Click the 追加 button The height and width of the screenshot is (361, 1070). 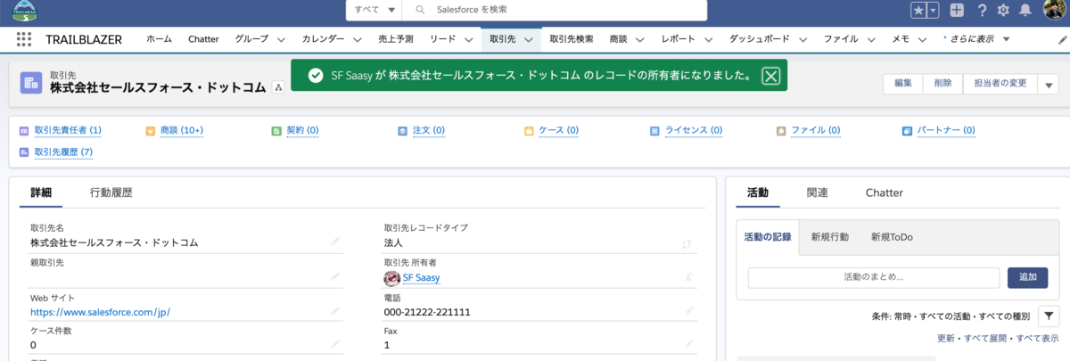[x=1027, y=277]
